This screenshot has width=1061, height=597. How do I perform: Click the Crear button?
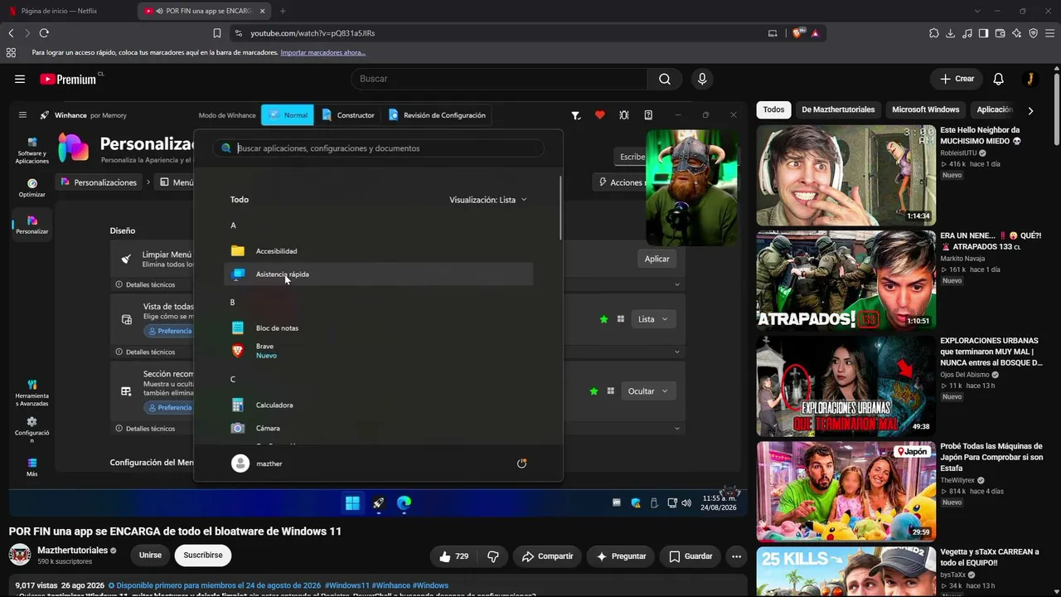pyautogui.click(x=957, y=79)
